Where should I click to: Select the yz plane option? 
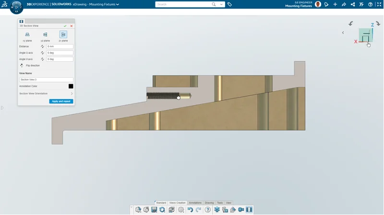click(45, 35)
